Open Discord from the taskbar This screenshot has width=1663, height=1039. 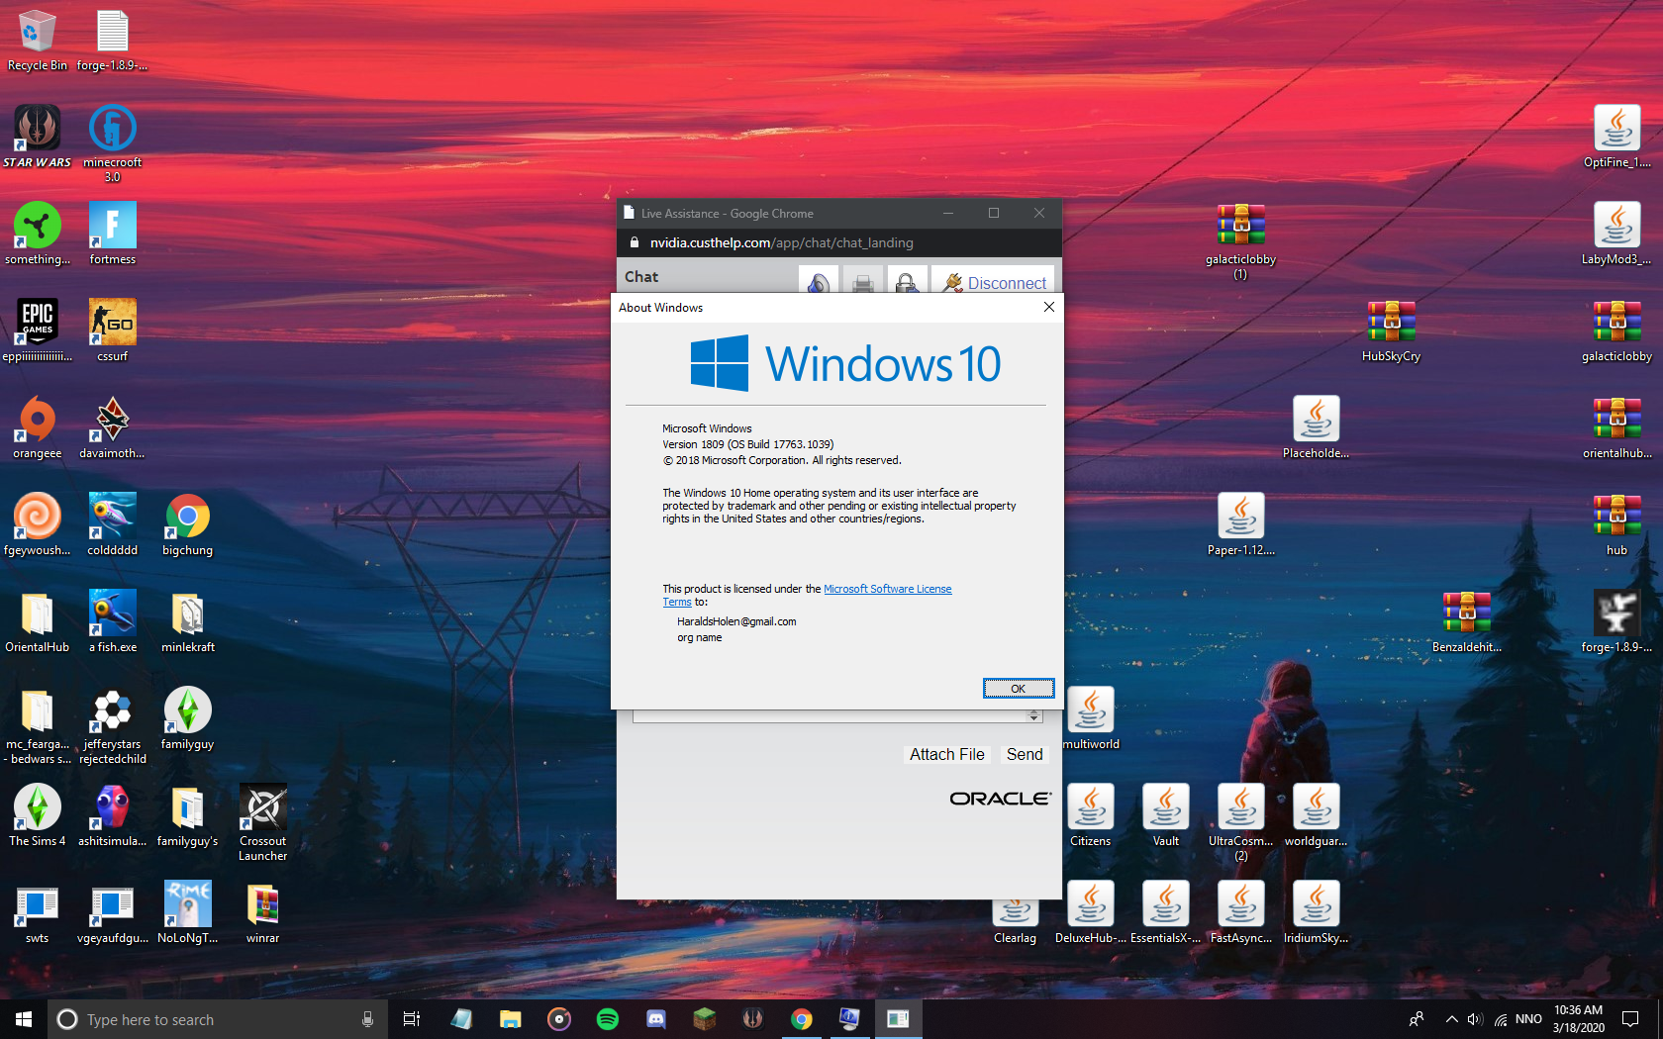(x=655, y=1019)
